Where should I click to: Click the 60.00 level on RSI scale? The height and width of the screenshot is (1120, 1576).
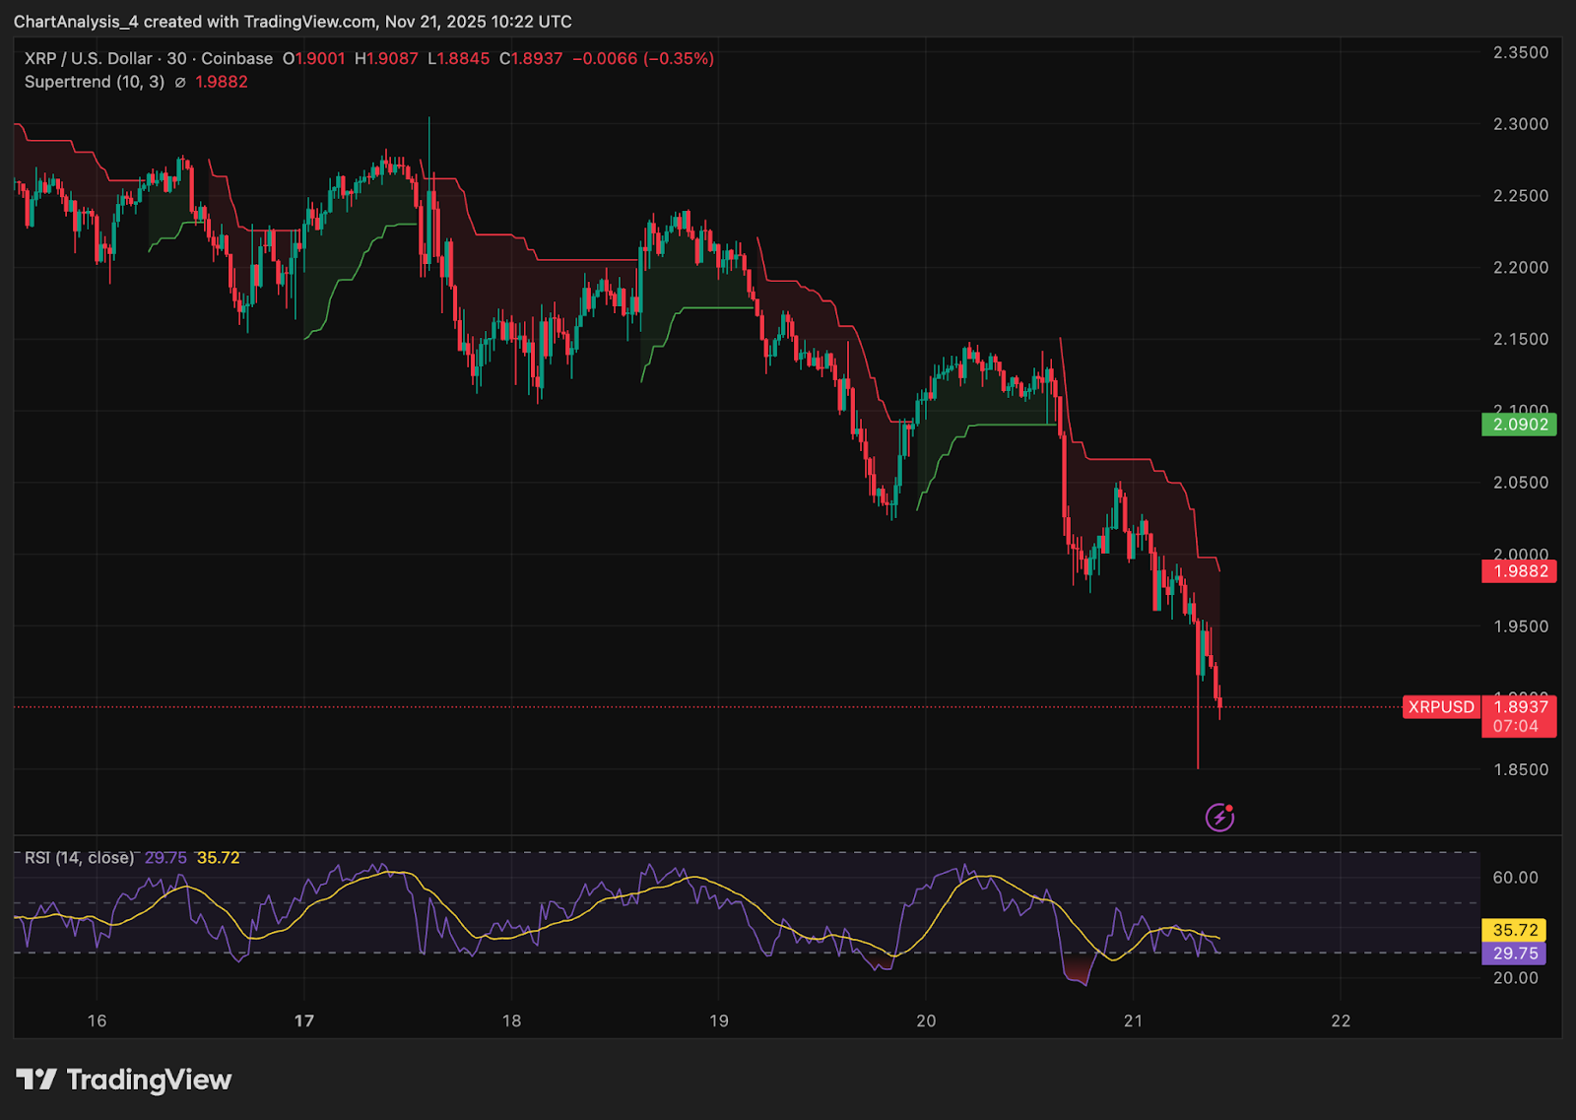coord(1514,878)
